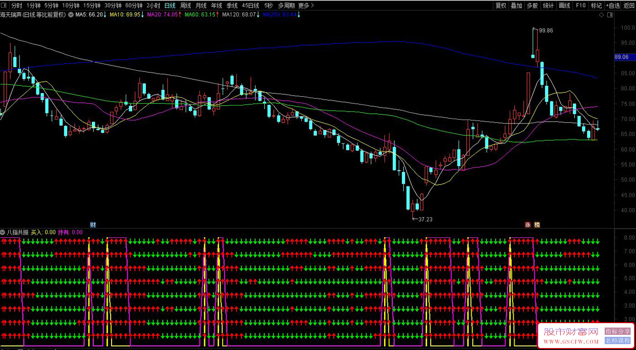Open the 多周期 multi-period view
636x350 pixels.
point(286,5)
